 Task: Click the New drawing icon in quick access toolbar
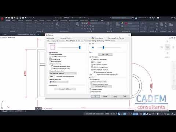7,18
